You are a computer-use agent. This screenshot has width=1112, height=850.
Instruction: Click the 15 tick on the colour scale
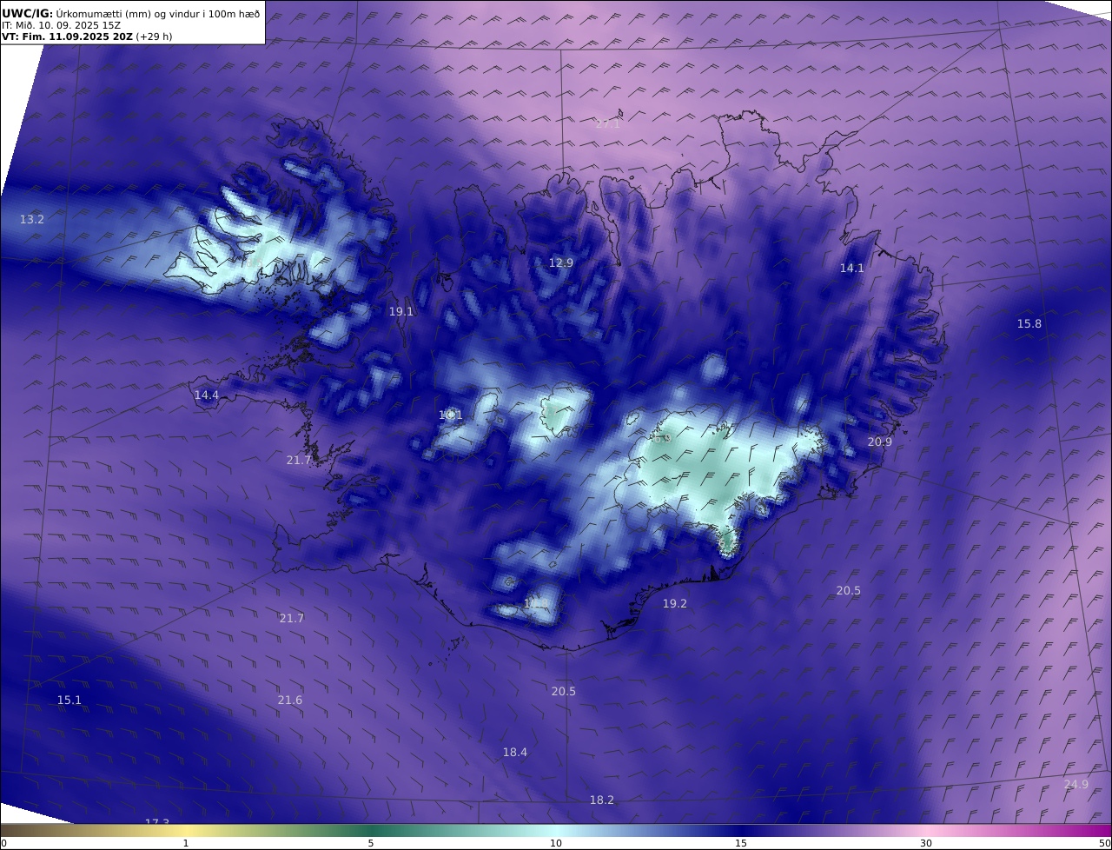[x=741, y=843]
